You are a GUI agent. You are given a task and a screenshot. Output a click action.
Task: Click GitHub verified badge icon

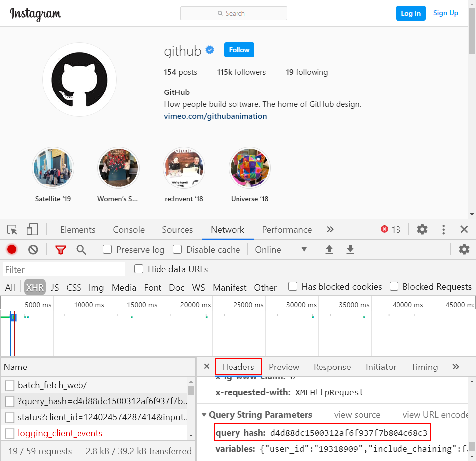[x=210, y=50]
